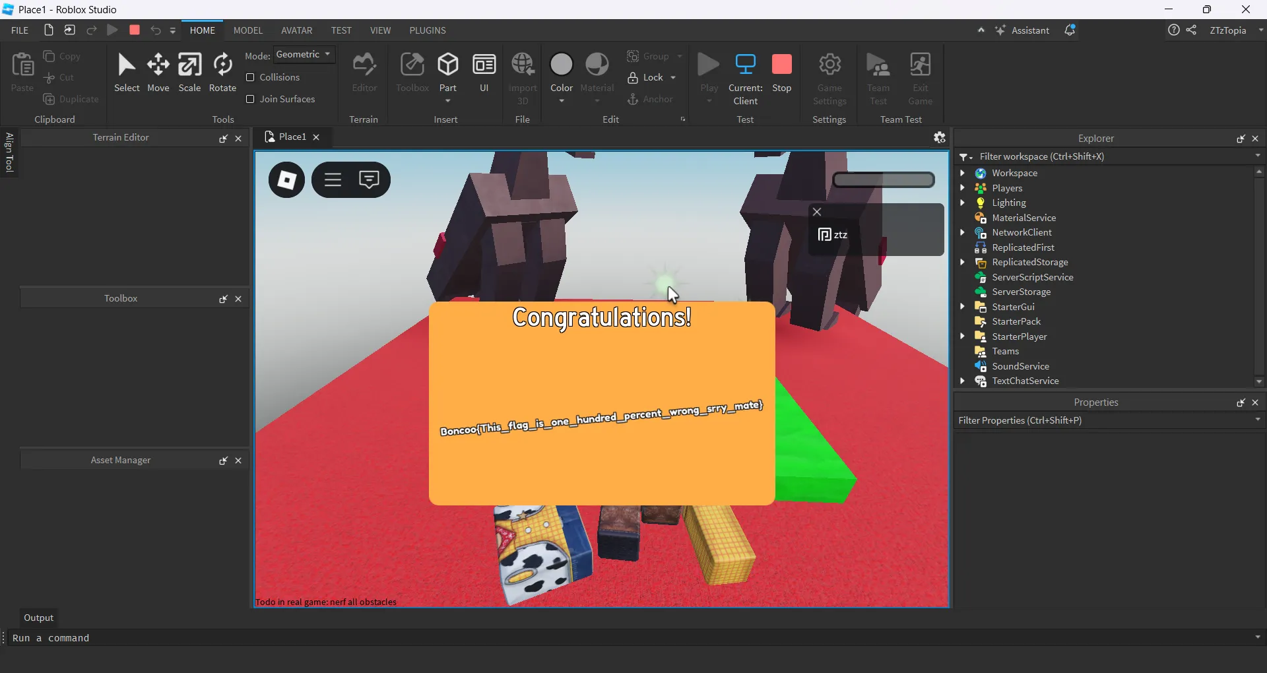The width and height of the screenshot is (1267, 673).
Task: Open the help icon
Action: (x=1173, y=30)
